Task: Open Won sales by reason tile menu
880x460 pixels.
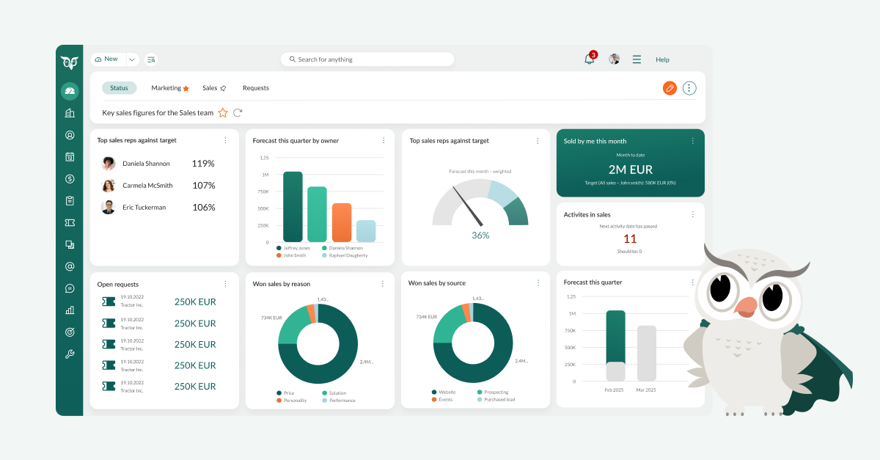Action: [383, 283]
